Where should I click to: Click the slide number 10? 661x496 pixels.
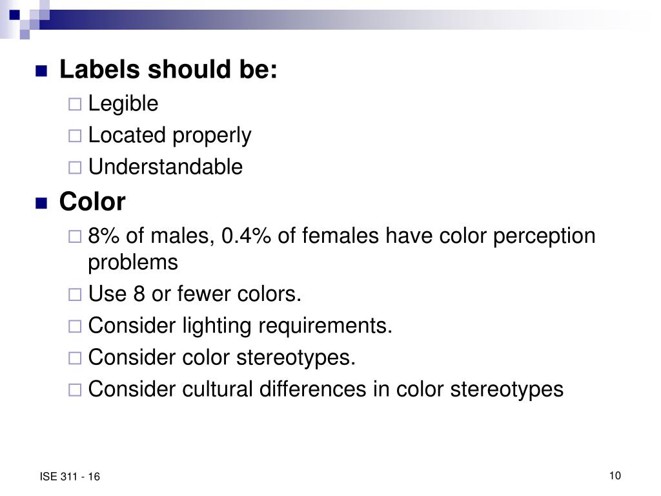(x=615, y=476)
